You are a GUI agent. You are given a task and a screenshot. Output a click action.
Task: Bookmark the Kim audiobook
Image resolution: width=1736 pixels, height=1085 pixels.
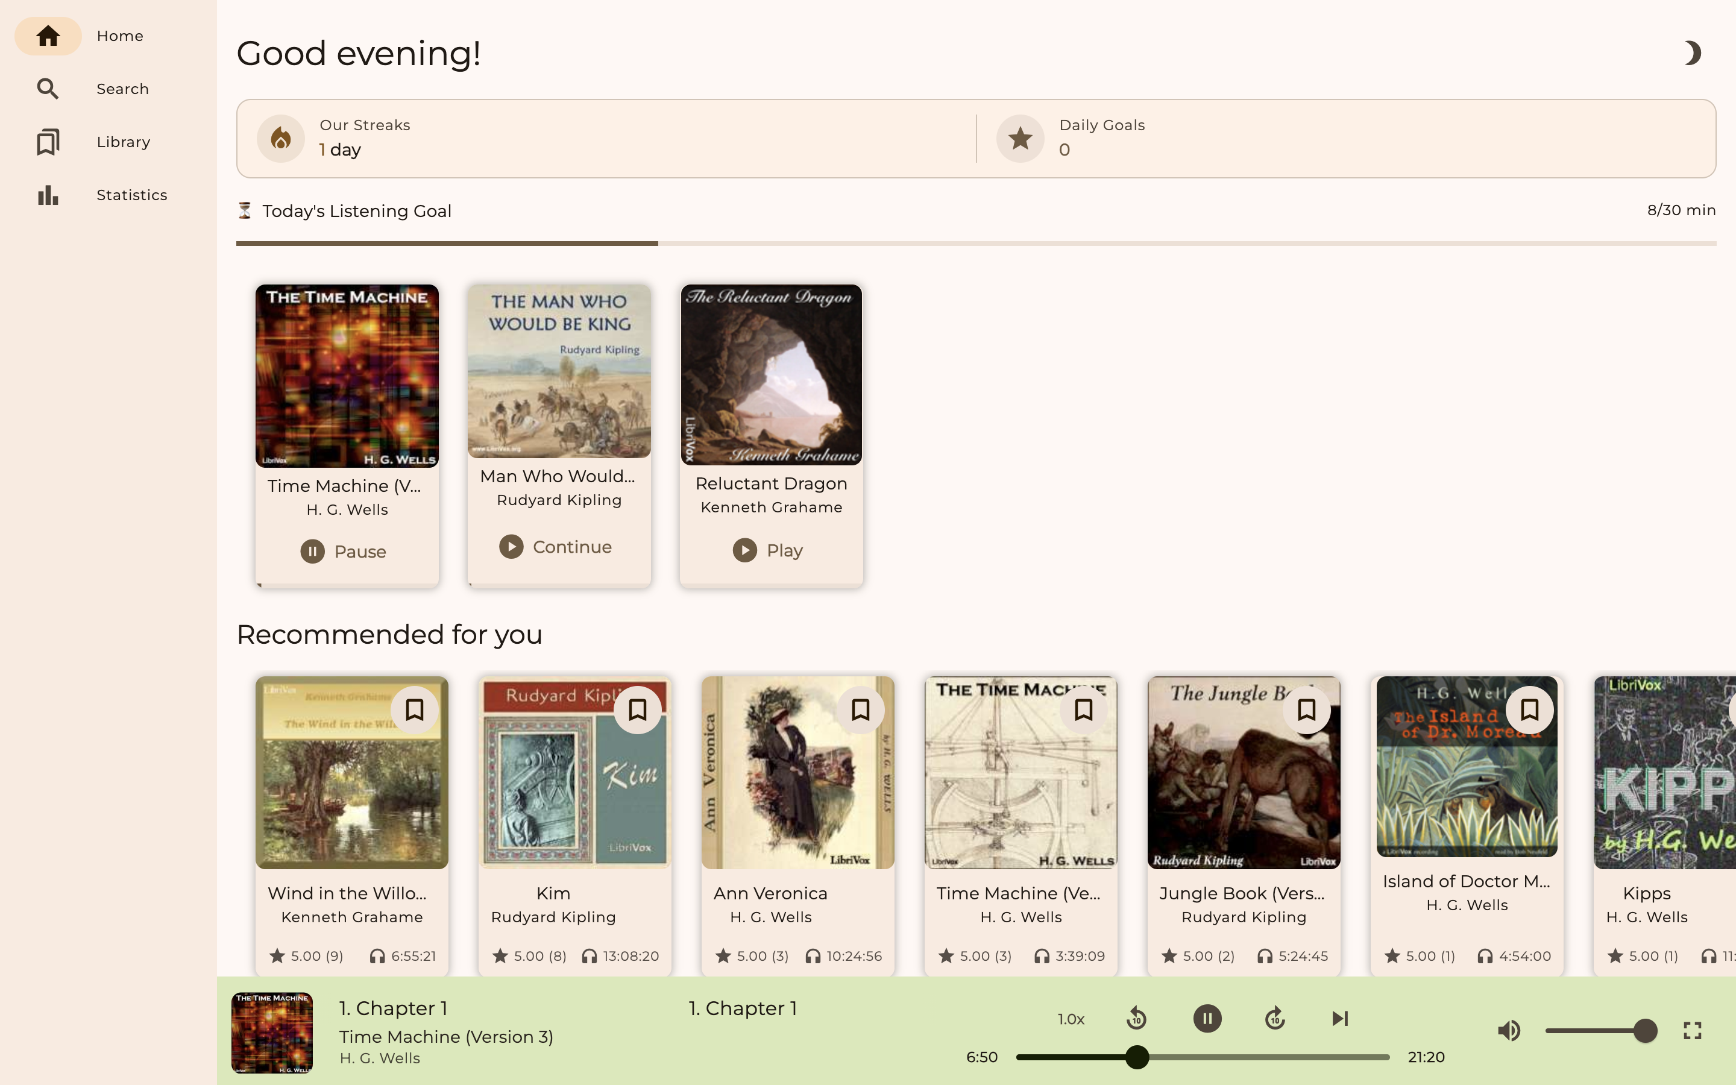point(638,709)
